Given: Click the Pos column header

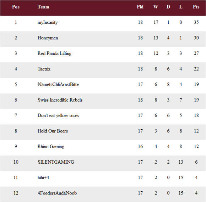Looking at the screenshot, I should [x=16, y=7].
